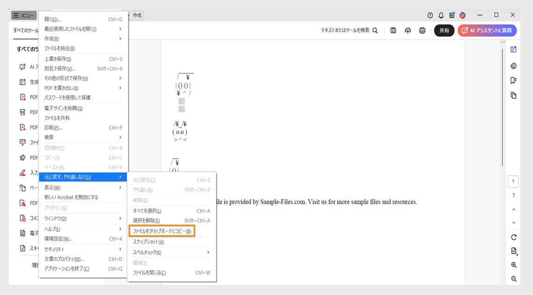Zoom in using the magnifier plus icon
The width and height of the screenshot is (533, 295).
pyautogui.click(x=513, y=265)
